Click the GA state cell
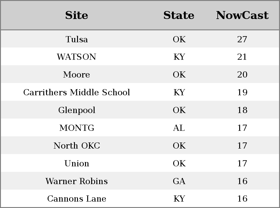The height and width of the screenshot is (208, 280). pyautogui.click(x=179, y=181)
